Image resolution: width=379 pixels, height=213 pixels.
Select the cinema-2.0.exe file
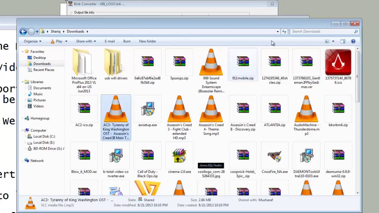coord(179,158)
